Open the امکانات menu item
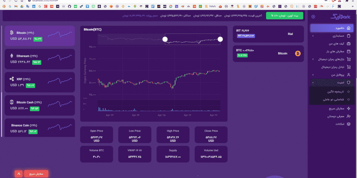 (x=332, y=124)
